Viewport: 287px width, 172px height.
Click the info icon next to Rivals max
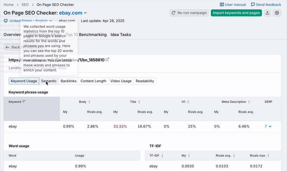268,156
